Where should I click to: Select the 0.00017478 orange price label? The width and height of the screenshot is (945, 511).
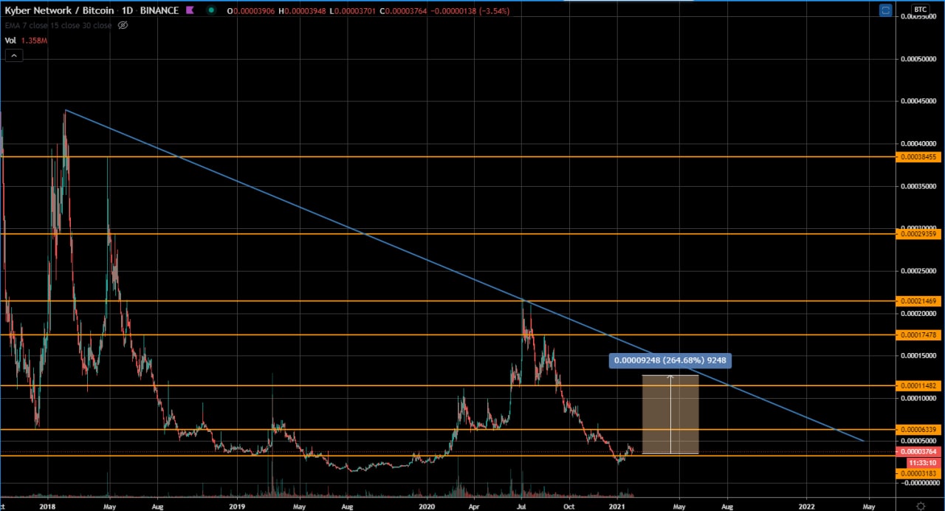pos(920,335)
